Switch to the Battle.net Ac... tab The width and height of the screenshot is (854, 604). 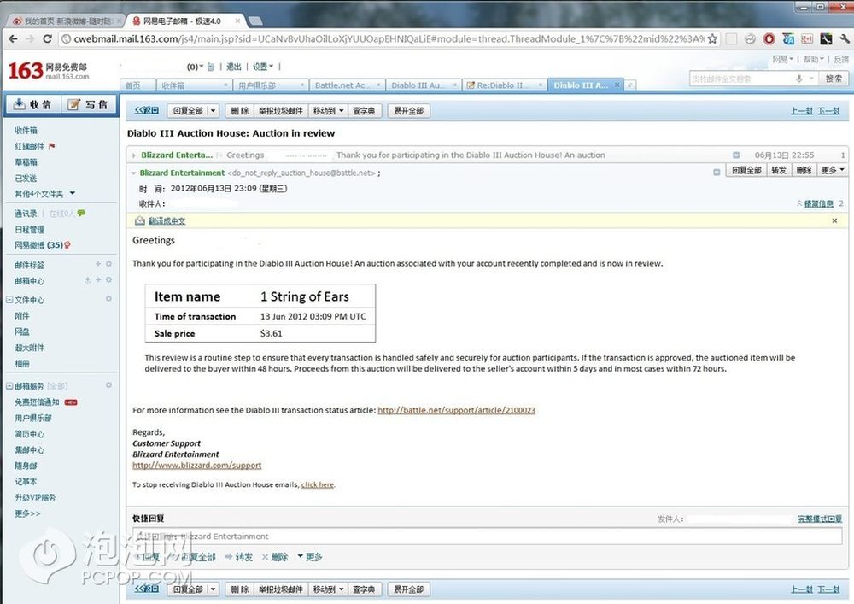(347, 85)
